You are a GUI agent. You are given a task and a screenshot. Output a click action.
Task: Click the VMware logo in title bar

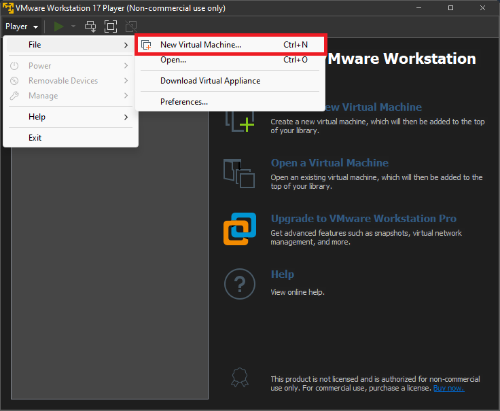pyautogui.click(x=8, y=8)
